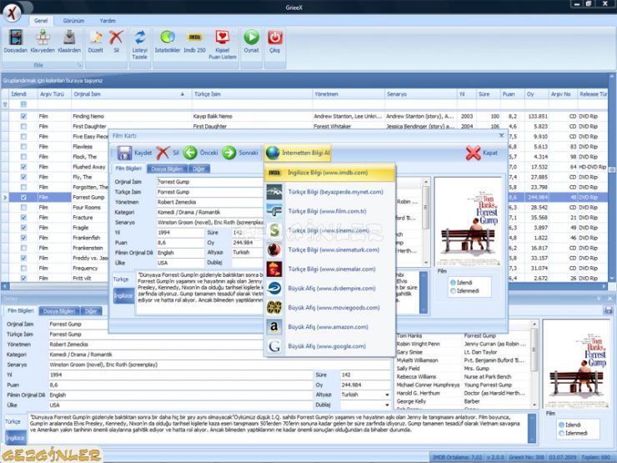Select İzlendi radio in bottom detail panel

point(561,425)
